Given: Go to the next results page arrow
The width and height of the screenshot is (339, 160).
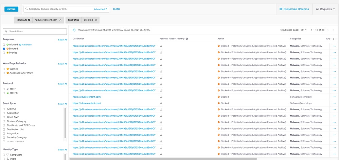Looking at the screenshot, I should coord(333,30).
